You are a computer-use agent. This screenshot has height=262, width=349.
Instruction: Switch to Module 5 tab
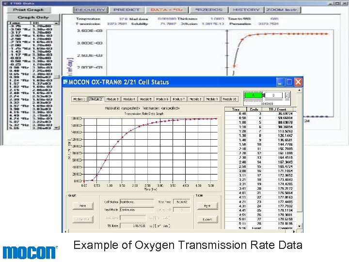[x=145, y=99]
